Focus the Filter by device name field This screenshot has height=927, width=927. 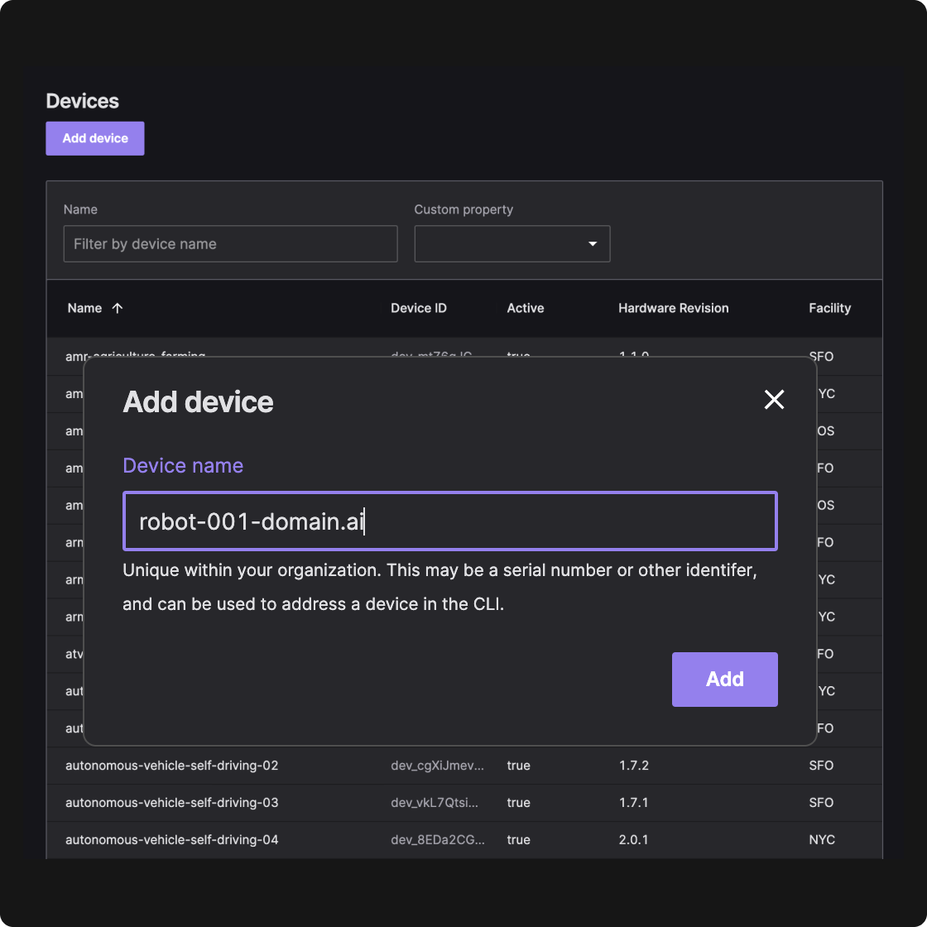pyautogui.click(x=230, y=243)
